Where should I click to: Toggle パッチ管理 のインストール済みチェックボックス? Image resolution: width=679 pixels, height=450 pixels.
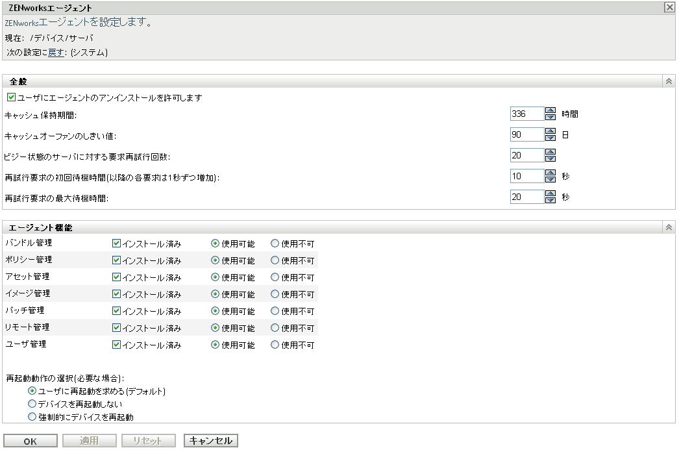117,311
